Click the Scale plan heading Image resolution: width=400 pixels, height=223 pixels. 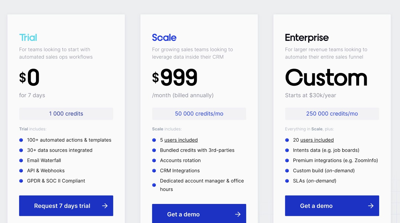(x=164, y=38)
